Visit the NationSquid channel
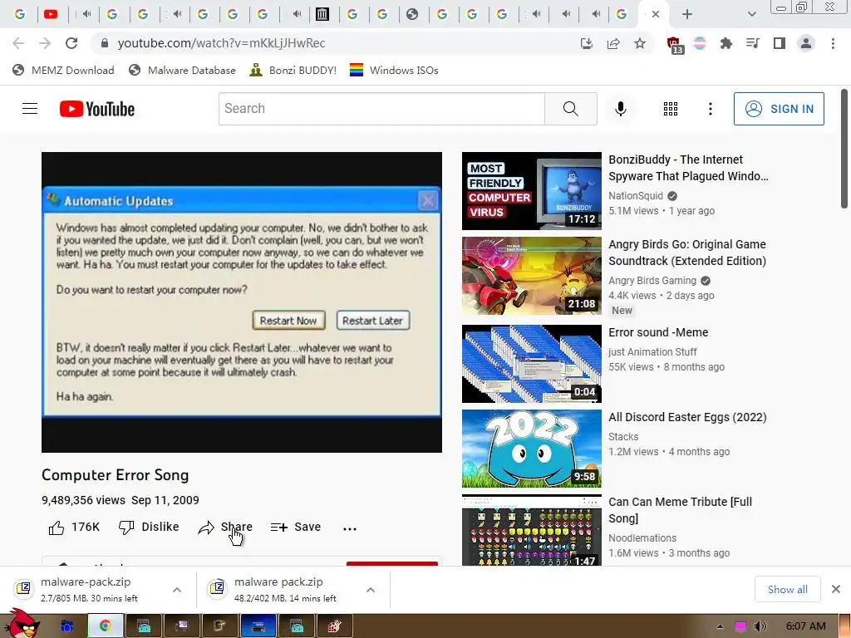851x638 pixels. point(636,196)
